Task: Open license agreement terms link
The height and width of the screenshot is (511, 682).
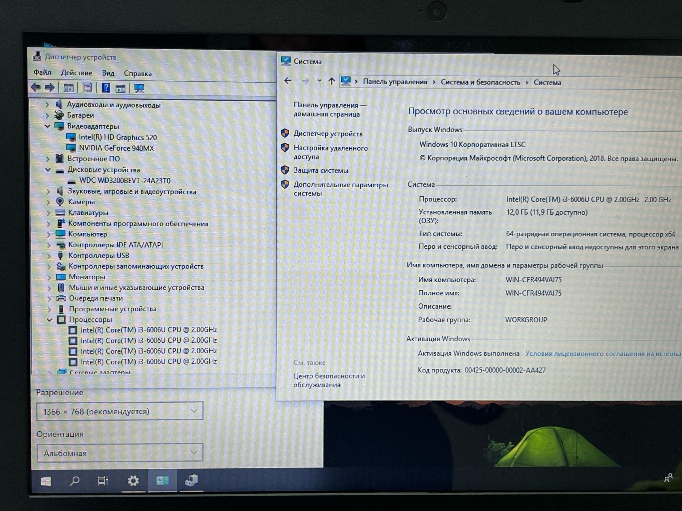Action: click(603, 354)
